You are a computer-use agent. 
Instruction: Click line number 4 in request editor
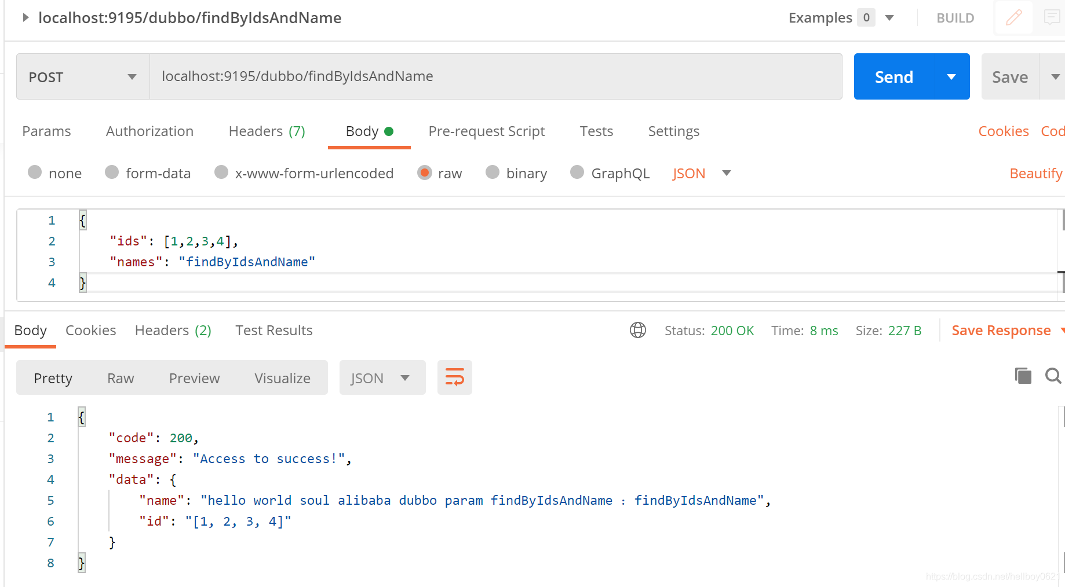52,283
